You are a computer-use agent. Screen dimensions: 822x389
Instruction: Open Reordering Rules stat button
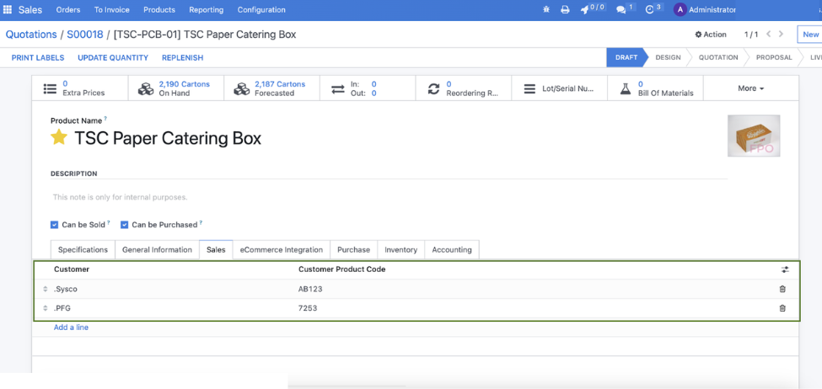tap(464, 88)
